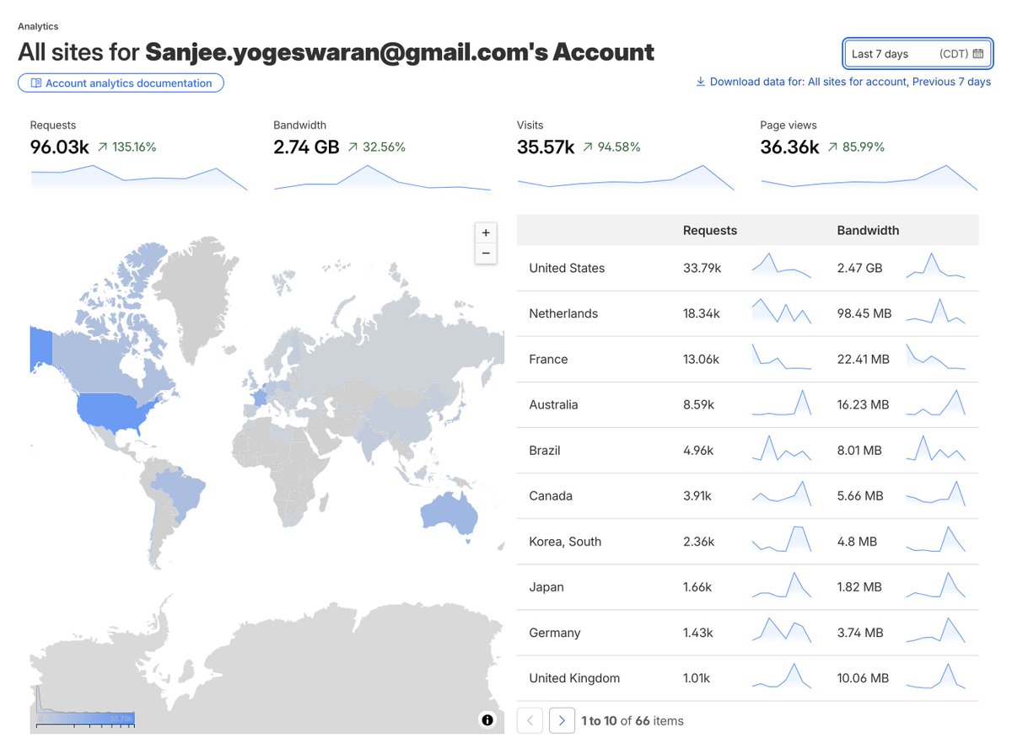
Task: Click the 10.06 MB bandwidth value
Action: (863, 678)
